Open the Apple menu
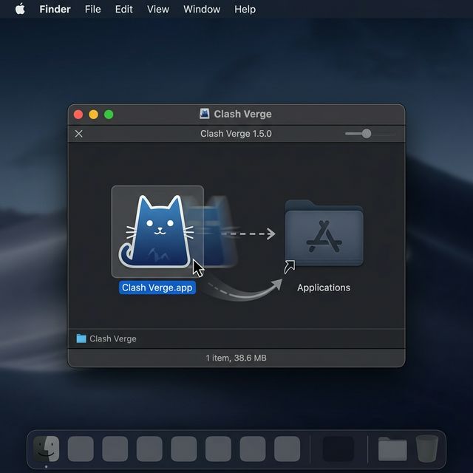This screenshot has height=473, width=473. point(20,9)
